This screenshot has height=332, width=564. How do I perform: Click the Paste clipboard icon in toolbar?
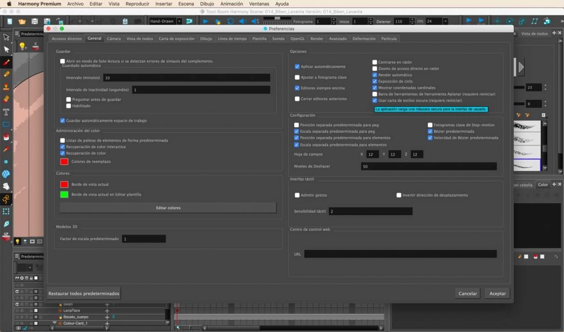[x=125, y=21]
